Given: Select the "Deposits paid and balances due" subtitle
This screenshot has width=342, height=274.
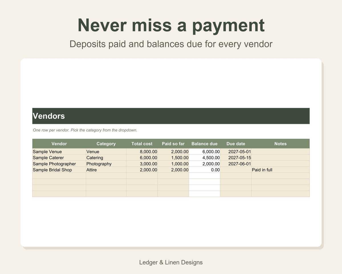Looking at the screenshot, I should (171, 44).
